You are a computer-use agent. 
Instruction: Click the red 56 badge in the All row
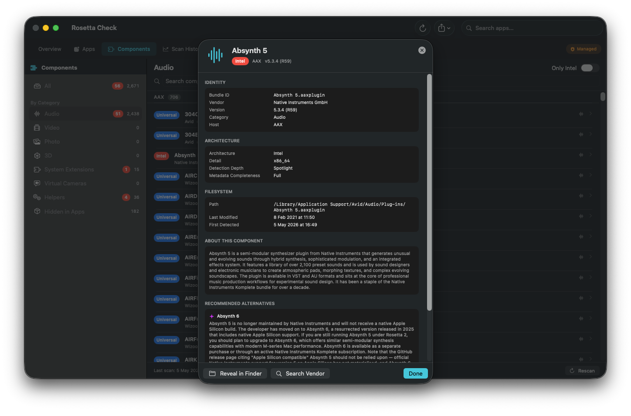[x=117, y=86]
